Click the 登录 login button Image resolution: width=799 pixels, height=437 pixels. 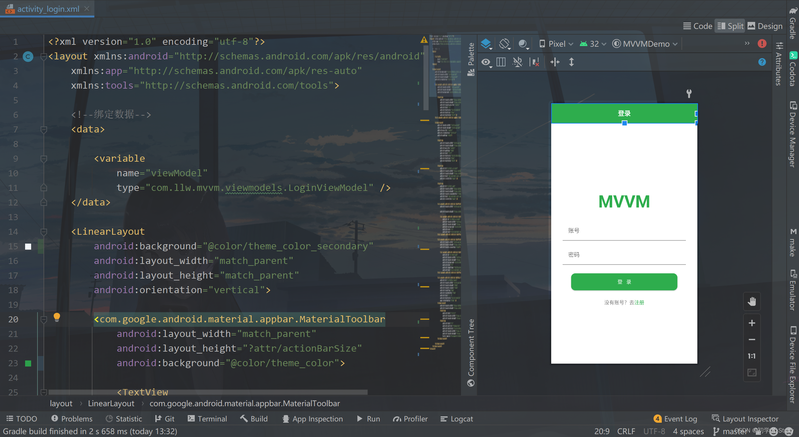(624, 281)
